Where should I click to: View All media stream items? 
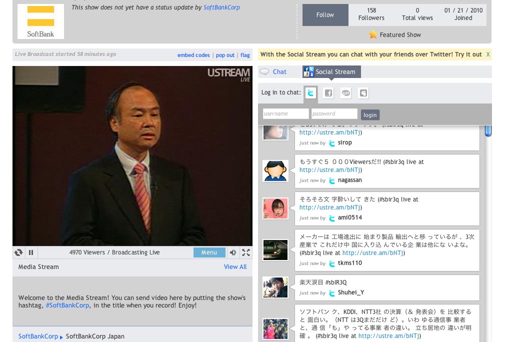(x=235, y=266)
